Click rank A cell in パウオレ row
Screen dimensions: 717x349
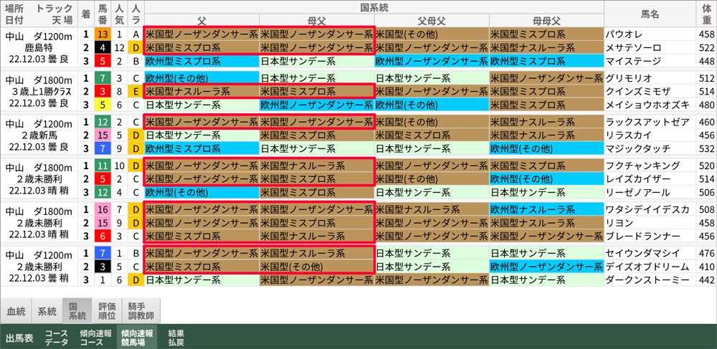136,34
